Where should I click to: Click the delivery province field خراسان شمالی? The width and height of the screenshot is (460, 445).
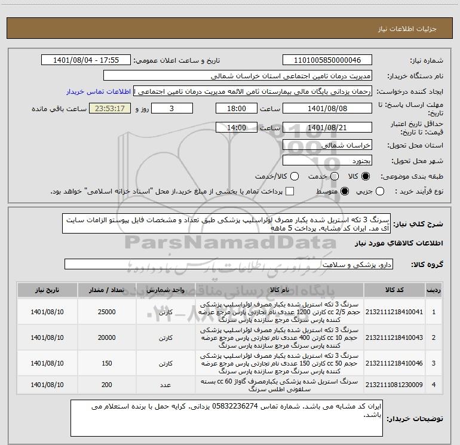coord(327,145)
